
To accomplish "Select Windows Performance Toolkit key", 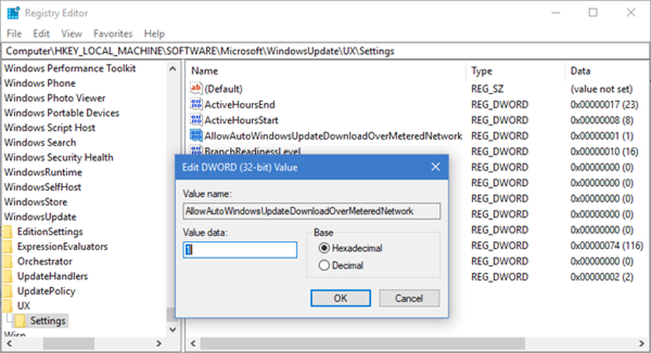I will coord(70,68).
